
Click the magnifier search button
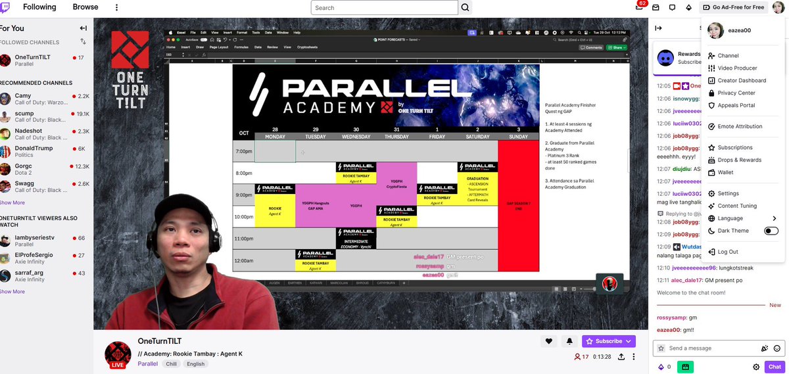tap(466, 8)
